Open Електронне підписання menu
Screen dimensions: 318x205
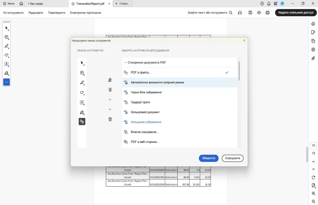pos(86,13)
